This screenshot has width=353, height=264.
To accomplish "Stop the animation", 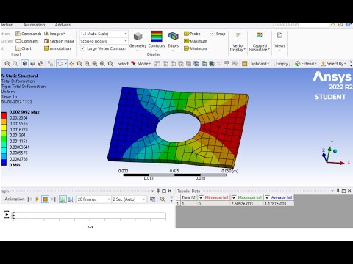I will [45, 199].
